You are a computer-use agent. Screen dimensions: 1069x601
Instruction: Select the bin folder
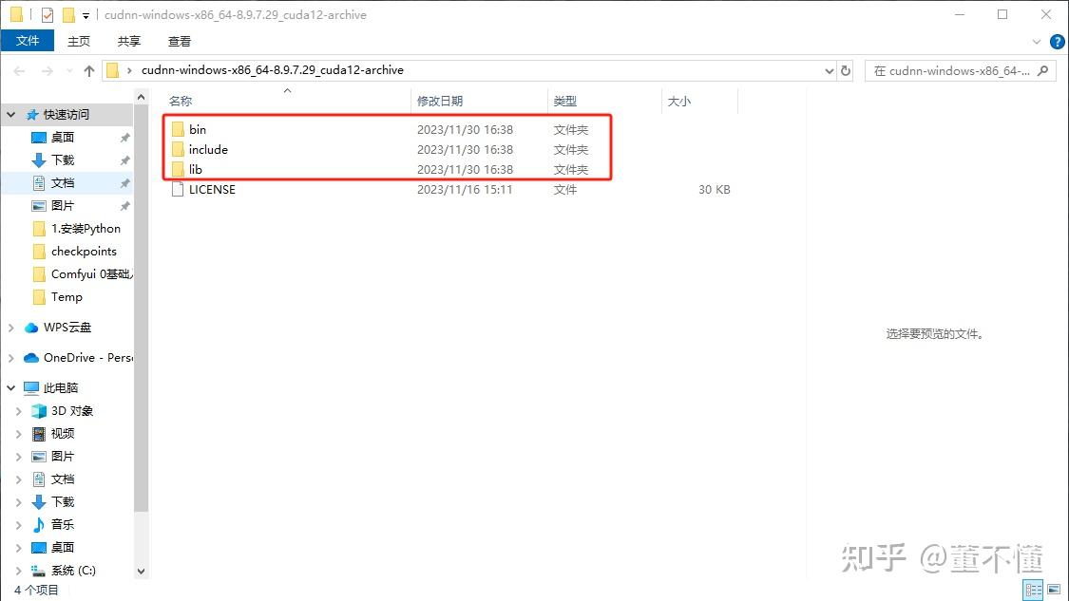click(x=198, y=129)
